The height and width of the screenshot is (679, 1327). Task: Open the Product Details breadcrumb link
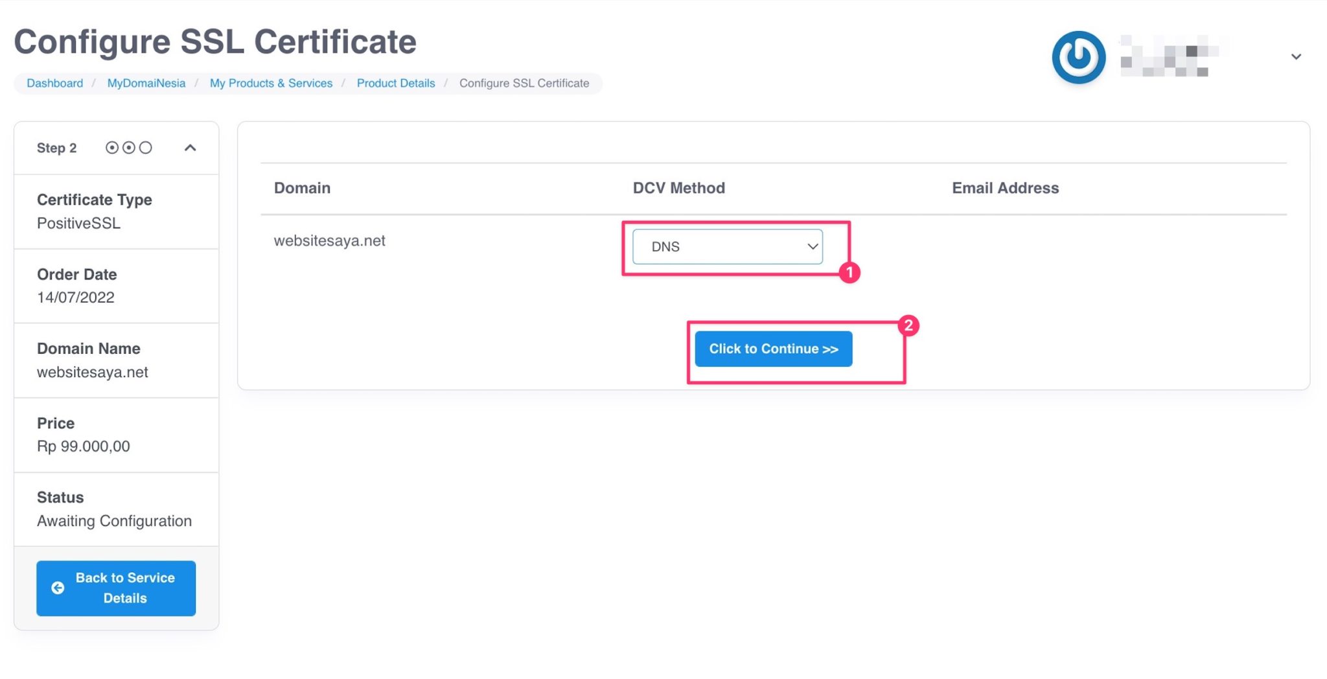click(x=395, y=83)
